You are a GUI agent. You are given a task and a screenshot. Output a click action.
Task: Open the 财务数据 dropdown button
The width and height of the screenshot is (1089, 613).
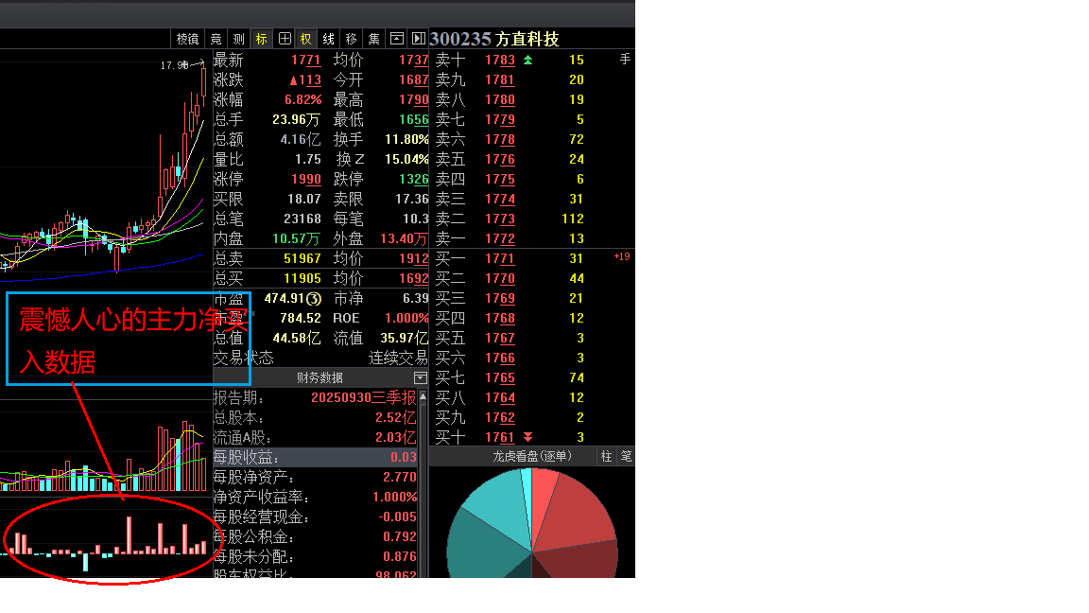click(420, 377)
